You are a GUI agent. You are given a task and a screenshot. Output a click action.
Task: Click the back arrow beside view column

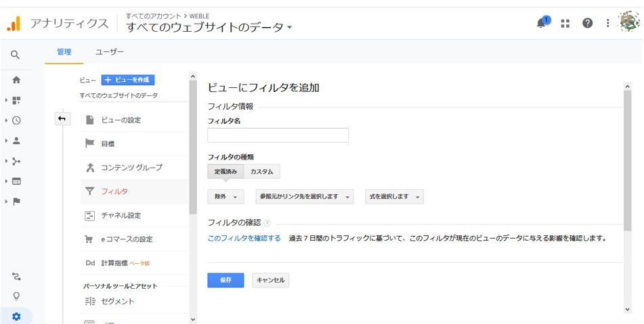(62, 119)
